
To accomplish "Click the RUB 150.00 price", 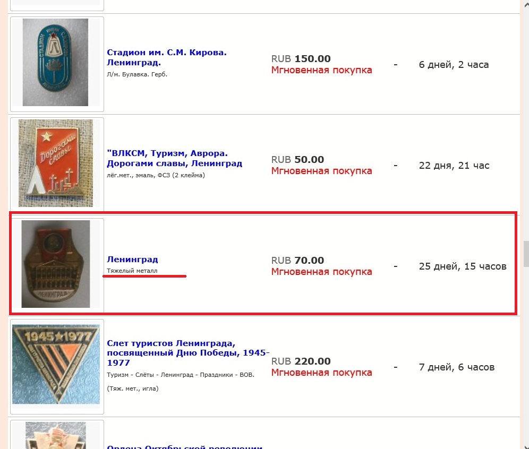I will (301, 59).
